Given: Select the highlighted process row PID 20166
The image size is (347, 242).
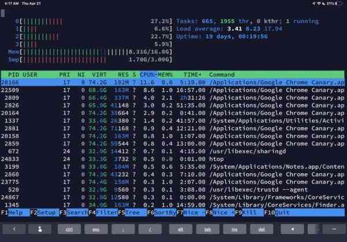Looking at the screenshot, I should coord(172,83).
